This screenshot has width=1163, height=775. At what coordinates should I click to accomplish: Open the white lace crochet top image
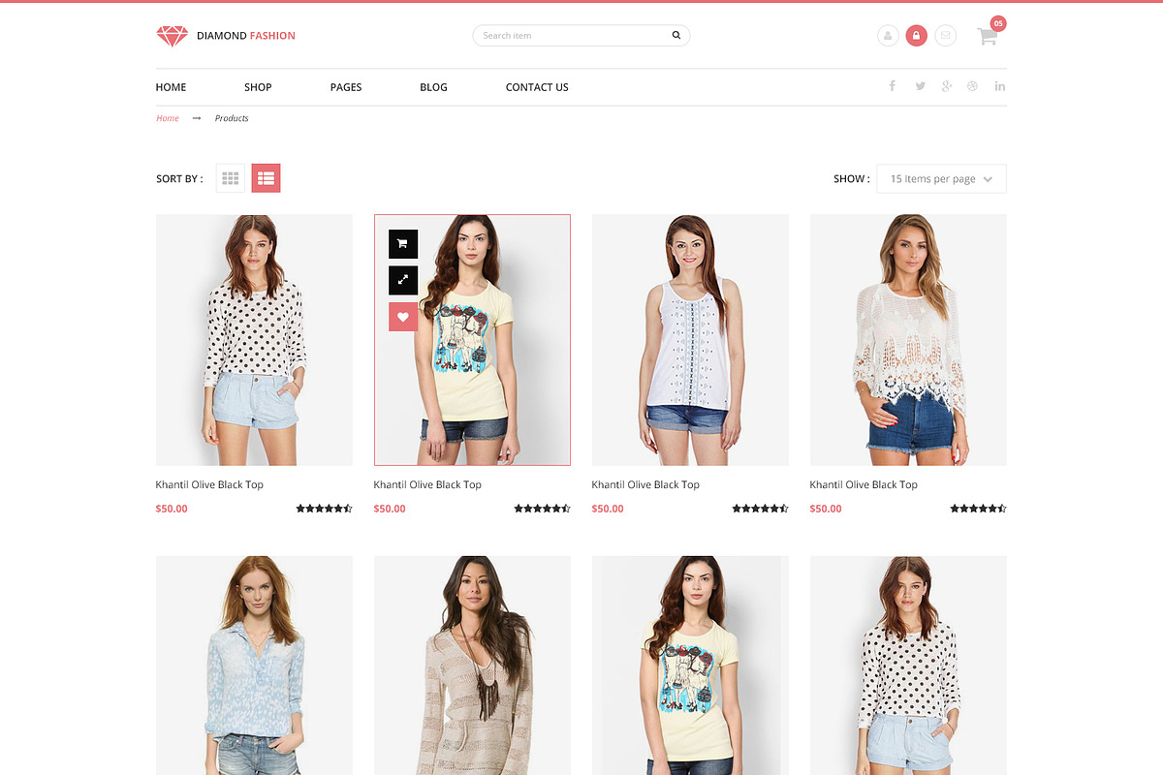tap(908, 340)
